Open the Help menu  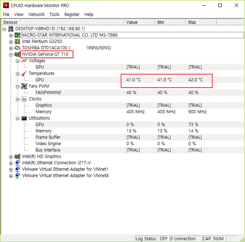pos(89,14)
